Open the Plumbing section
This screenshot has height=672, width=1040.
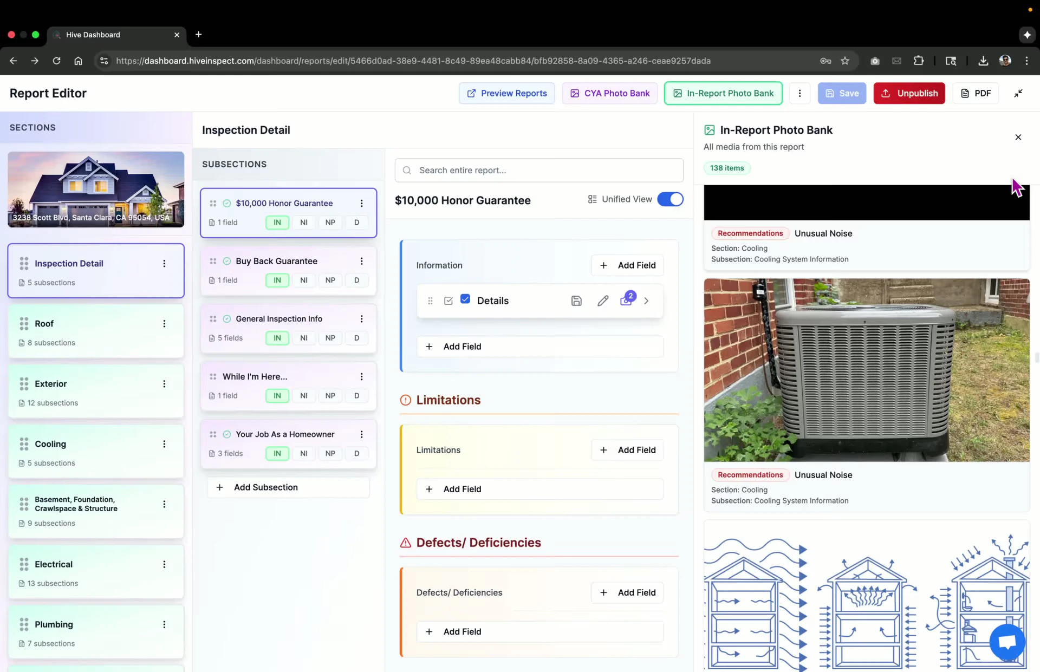pos(96,631)
